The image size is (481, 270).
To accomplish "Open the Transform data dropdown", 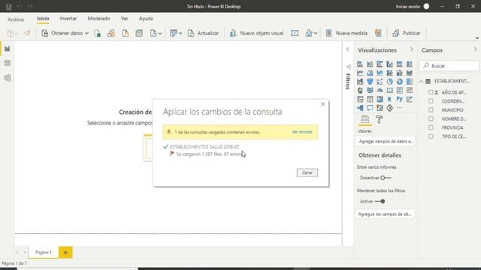I will (176, 33).
